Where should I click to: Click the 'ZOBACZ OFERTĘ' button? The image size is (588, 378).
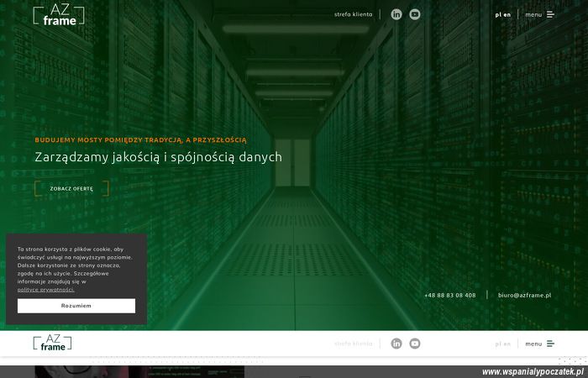point(71,189)
